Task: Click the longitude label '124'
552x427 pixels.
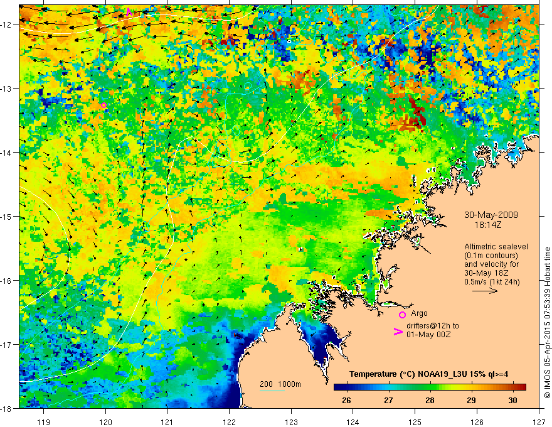Action: coord(353,422)
